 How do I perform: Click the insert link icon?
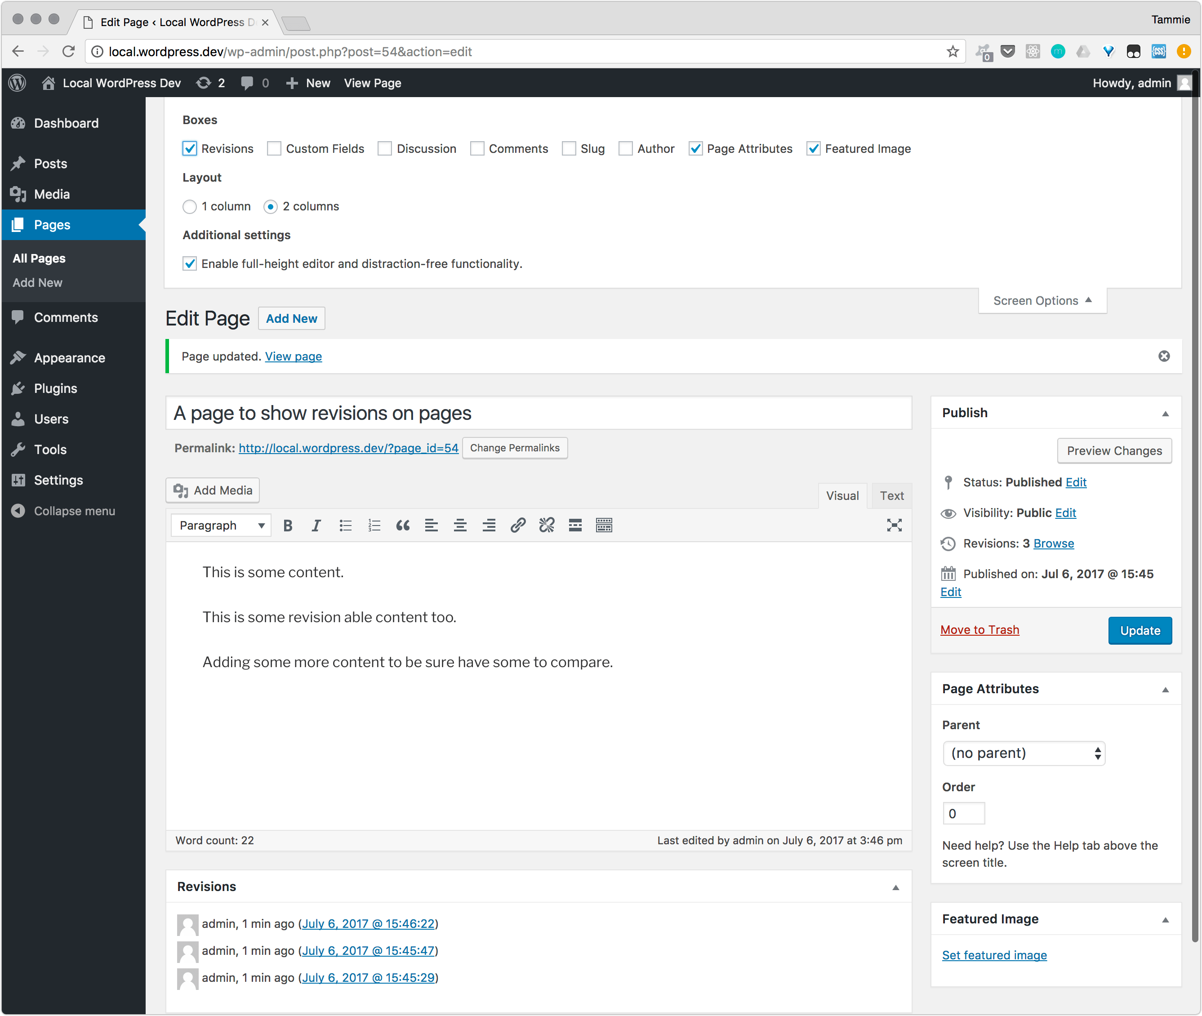coord(518,525)
